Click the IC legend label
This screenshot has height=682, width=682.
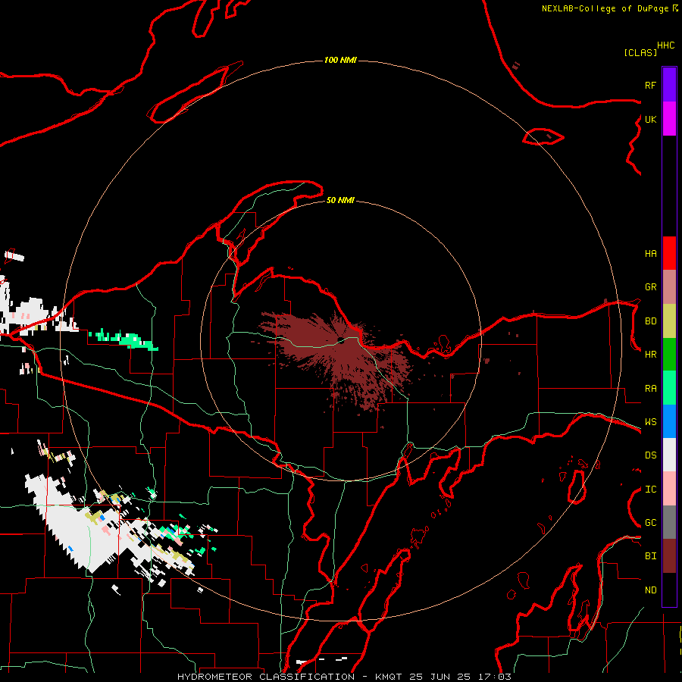click(x=650, y=490)
